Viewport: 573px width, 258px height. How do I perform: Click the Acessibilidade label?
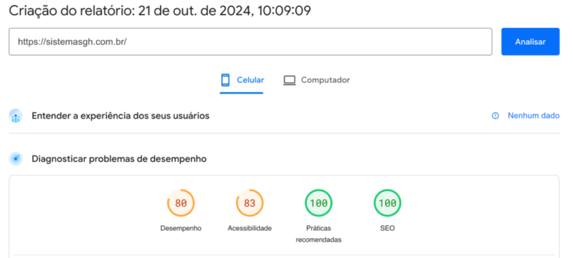tap(250, 229)
